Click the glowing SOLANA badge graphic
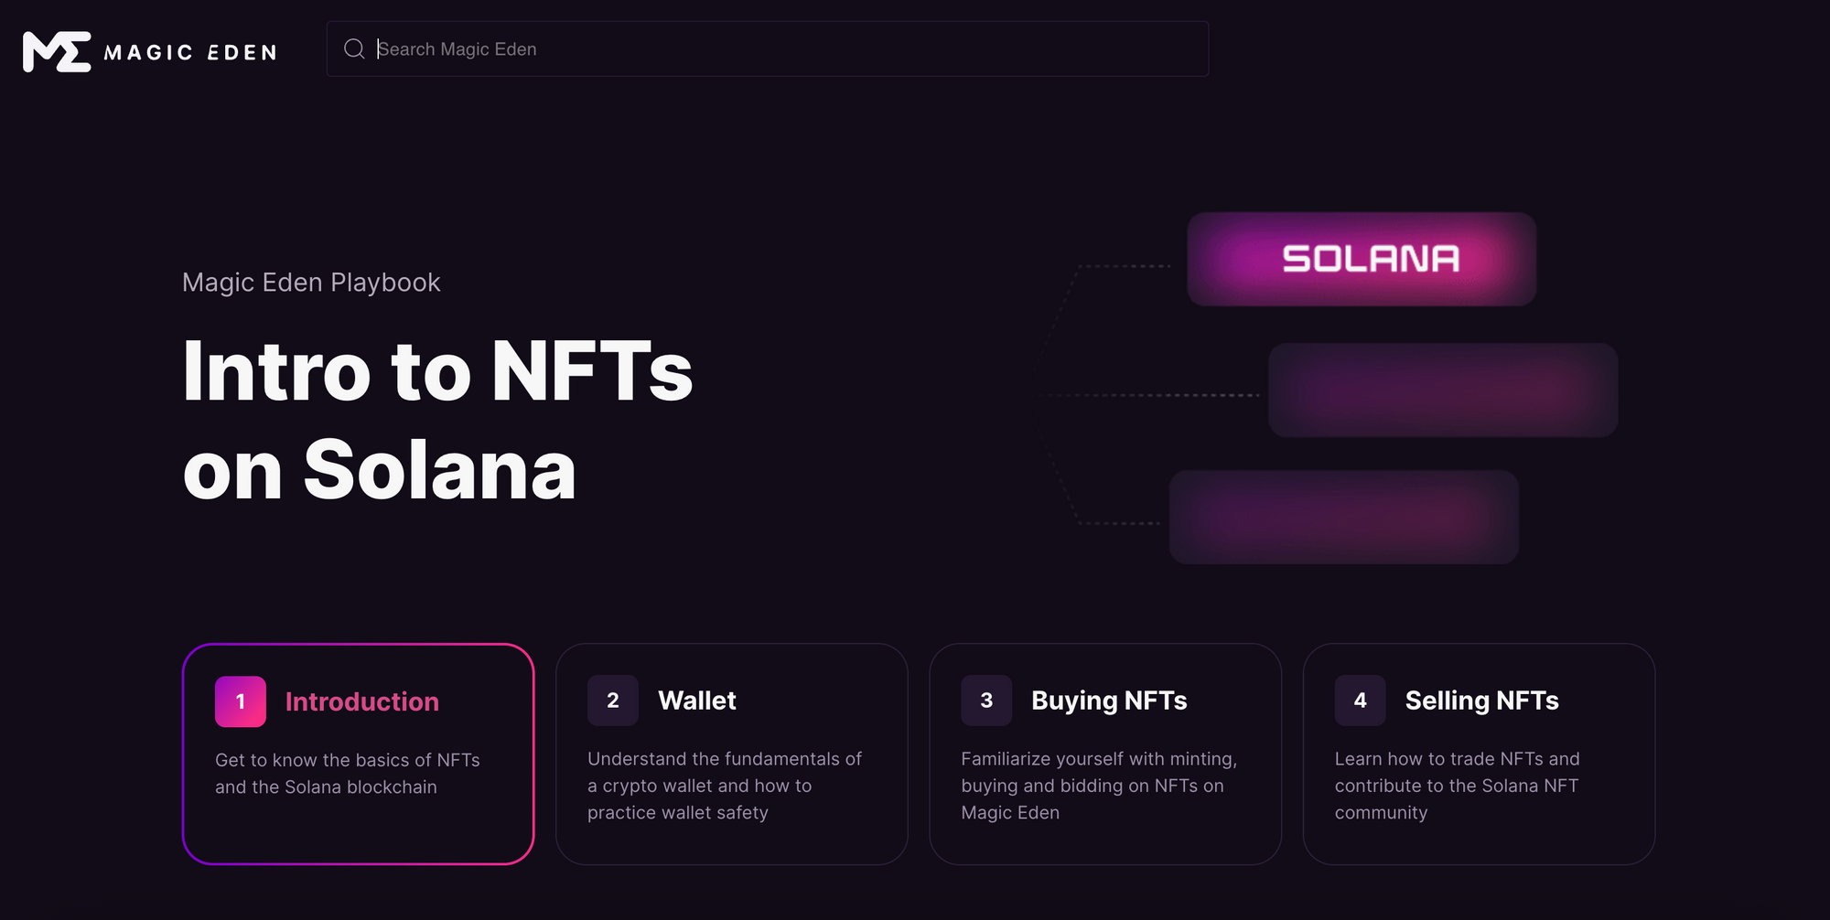1830x920 pixels. click(x=1362, y=259)
